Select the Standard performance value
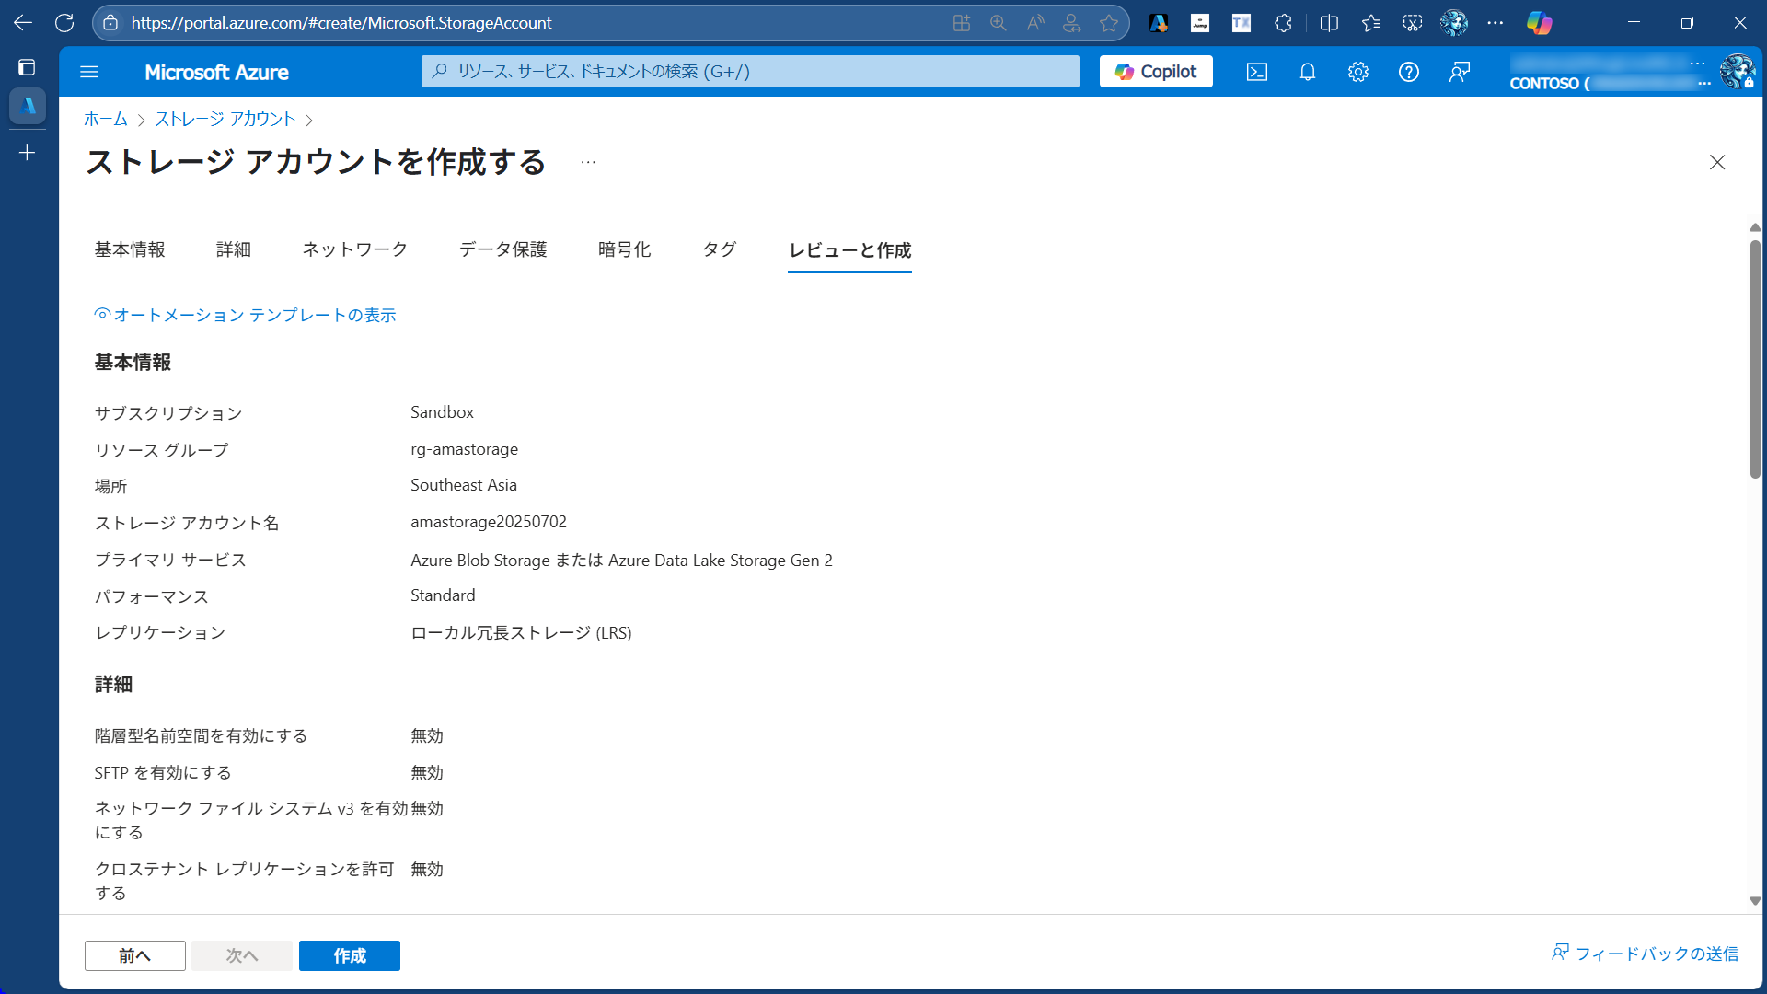The height and width of the screenshot is (994, 1767). point(444,595)
